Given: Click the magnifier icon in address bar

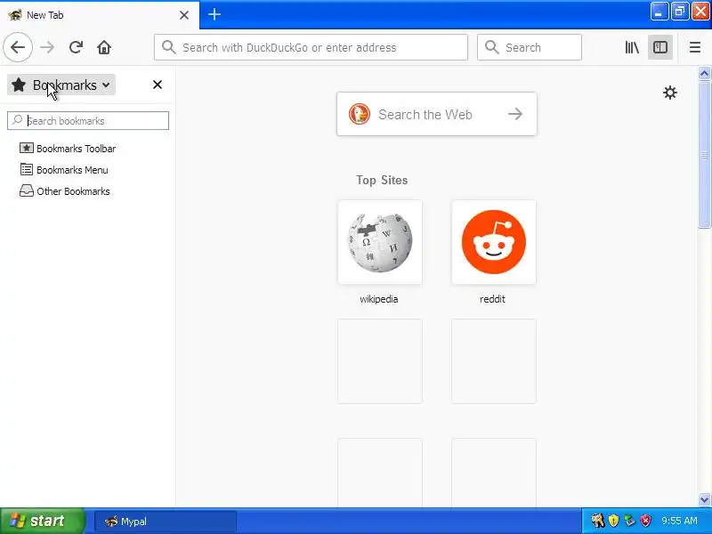Looking at the screenshot, I should pos(169,47).
